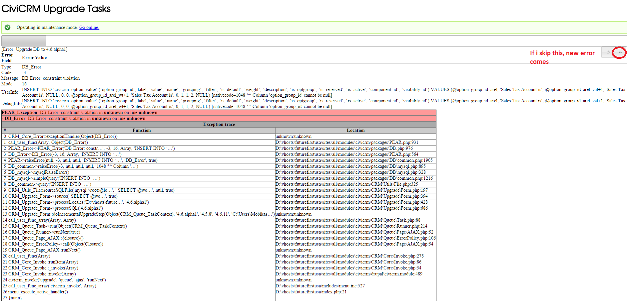The image size is (627, 305).
Task: Click 'CRM_Upgrade_Form->source' trace function
Action: 63,196
